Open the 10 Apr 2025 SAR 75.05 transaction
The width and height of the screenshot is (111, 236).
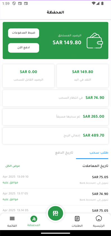coord(55,180)
